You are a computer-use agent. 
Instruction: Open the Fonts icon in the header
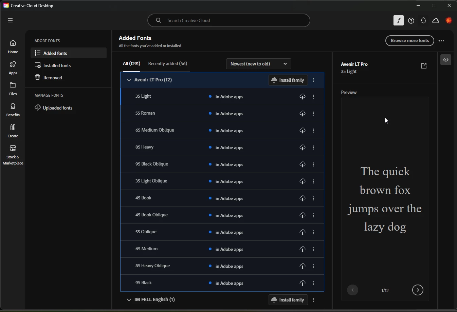(399, 21)
